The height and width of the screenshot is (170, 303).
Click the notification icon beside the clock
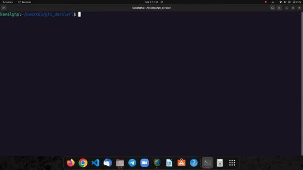point(162,2)
